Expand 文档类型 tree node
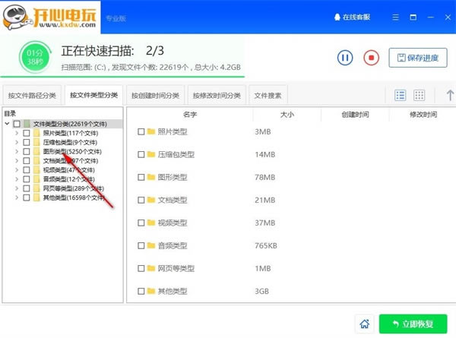 click(17, 161)
